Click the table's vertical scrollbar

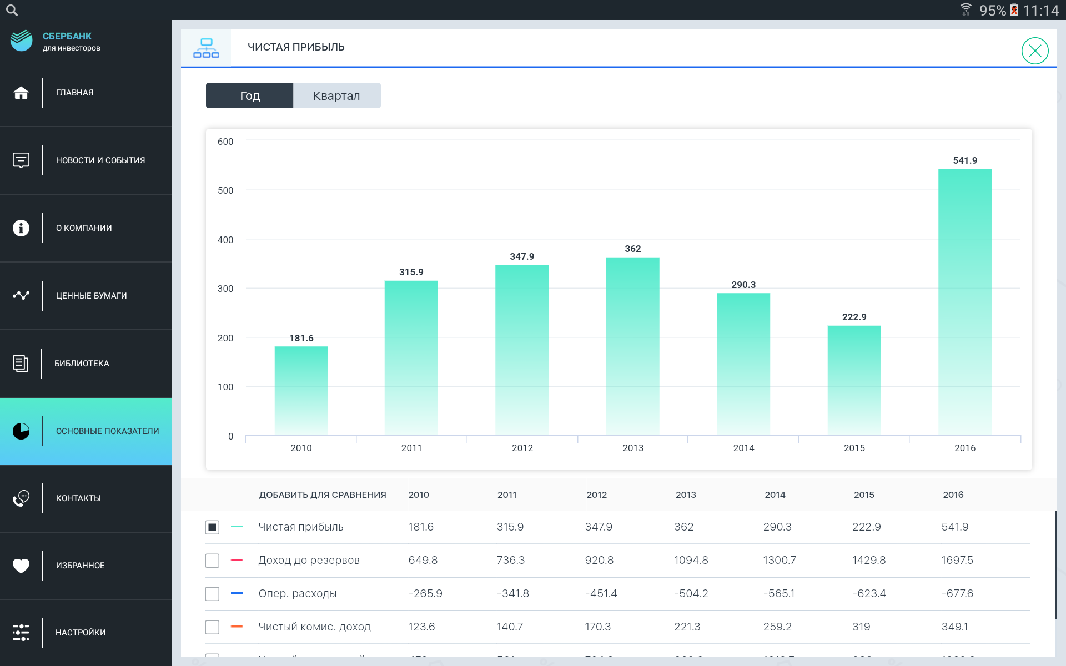pos(1055,564)
